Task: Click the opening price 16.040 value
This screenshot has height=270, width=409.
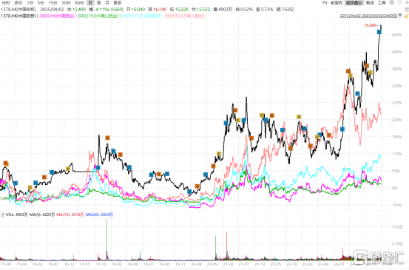Action: click(138, 10)
